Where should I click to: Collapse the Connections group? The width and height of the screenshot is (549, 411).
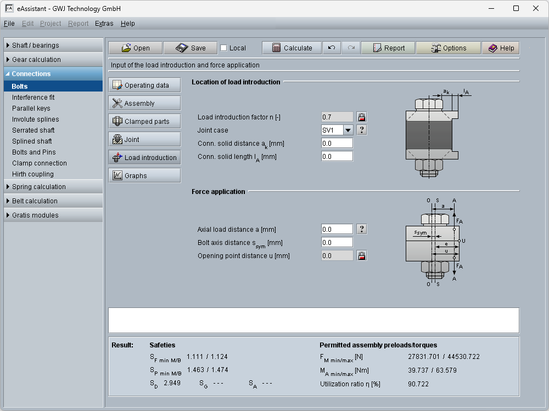click(53, 74)
